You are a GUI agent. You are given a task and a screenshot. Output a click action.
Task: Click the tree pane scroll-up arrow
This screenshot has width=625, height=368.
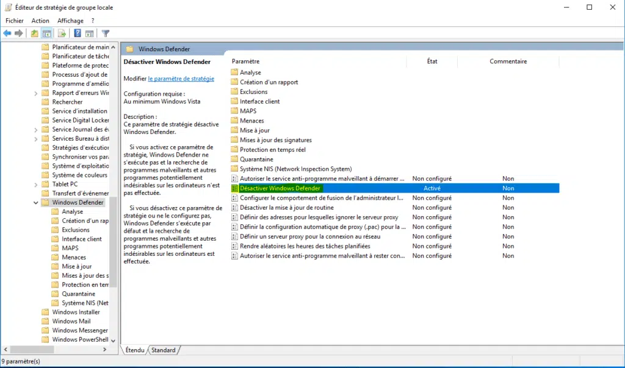tap(113, 47)
